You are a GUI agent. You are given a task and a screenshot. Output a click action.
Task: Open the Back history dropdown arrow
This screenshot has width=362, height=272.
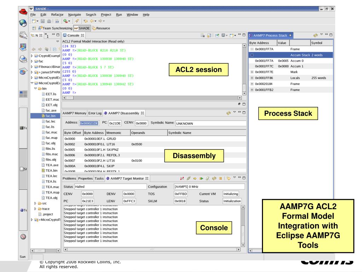[x=95, y=21]
